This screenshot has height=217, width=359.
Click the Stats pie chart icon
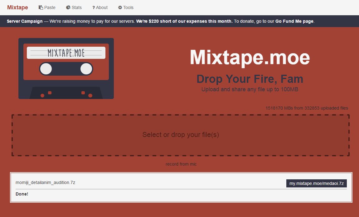pyautogui.click(x=68, y=7)
